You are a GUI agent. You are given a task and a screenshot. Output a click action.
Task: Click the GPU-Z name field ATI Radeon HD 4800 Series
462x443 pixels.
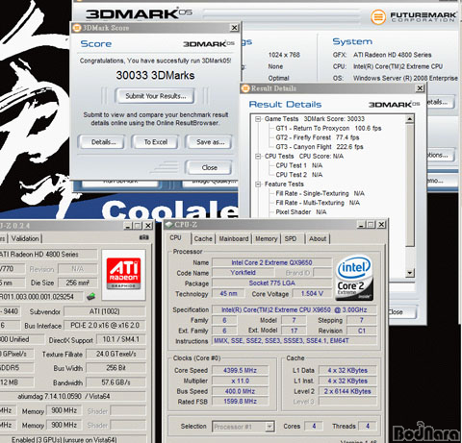click(x=48, y=255)
